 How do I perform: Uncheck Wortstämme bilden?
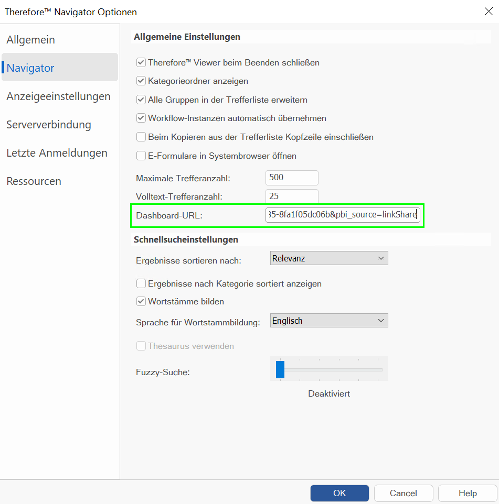(141, 301)
